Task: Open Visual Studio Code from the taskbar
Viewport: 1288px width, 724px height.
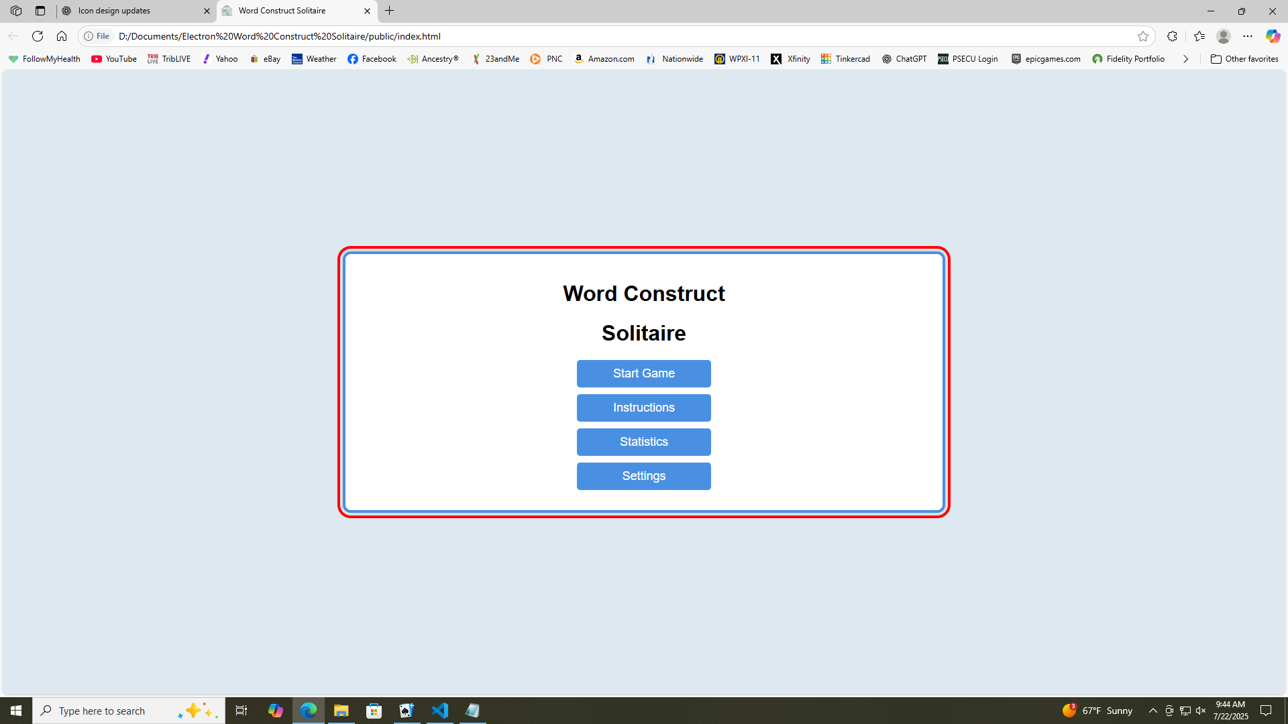Action: pyautogui.click(x=440, y=710)
